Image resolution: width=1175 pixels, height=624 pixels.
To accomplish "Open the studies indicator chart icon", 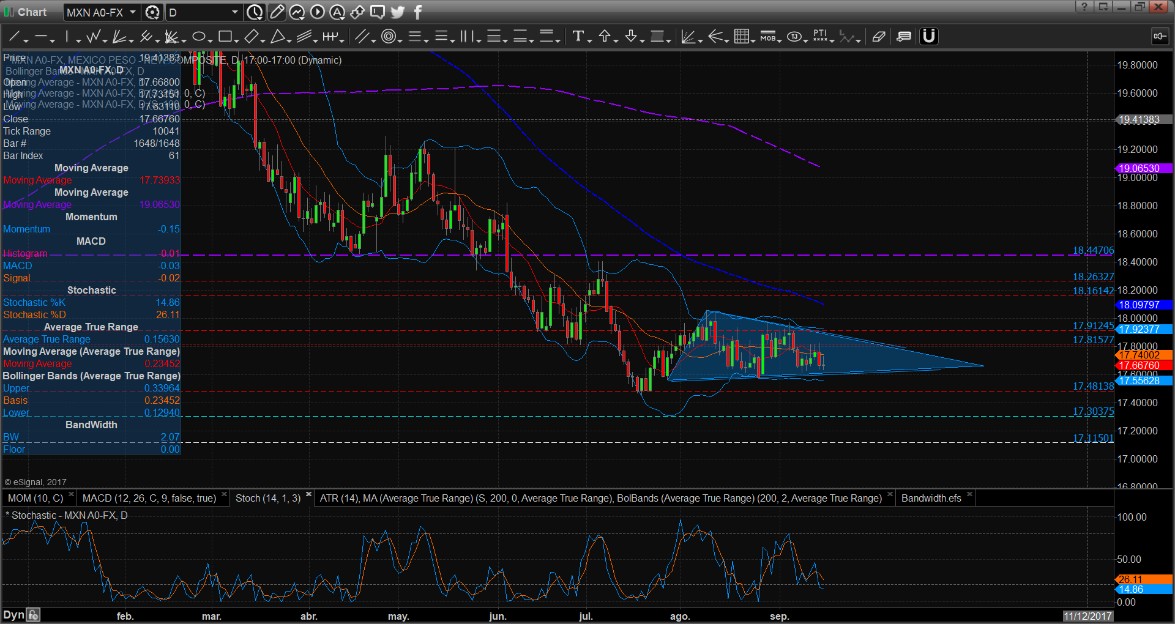I will [297, 12].
